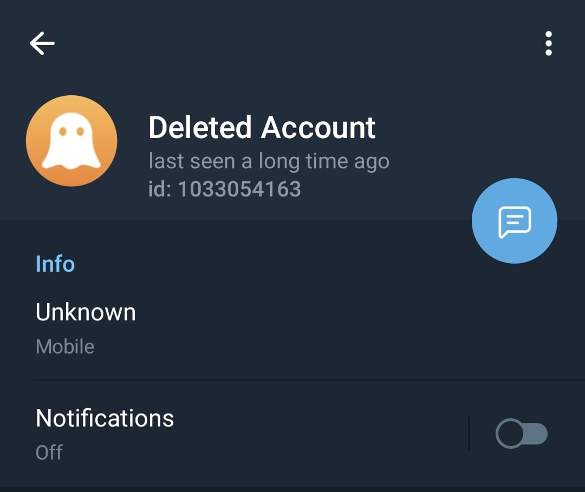The width and height of the screenshot is (585, 492).
Task: Tap the Mobile label under Unknown
Action: [64, 346]
